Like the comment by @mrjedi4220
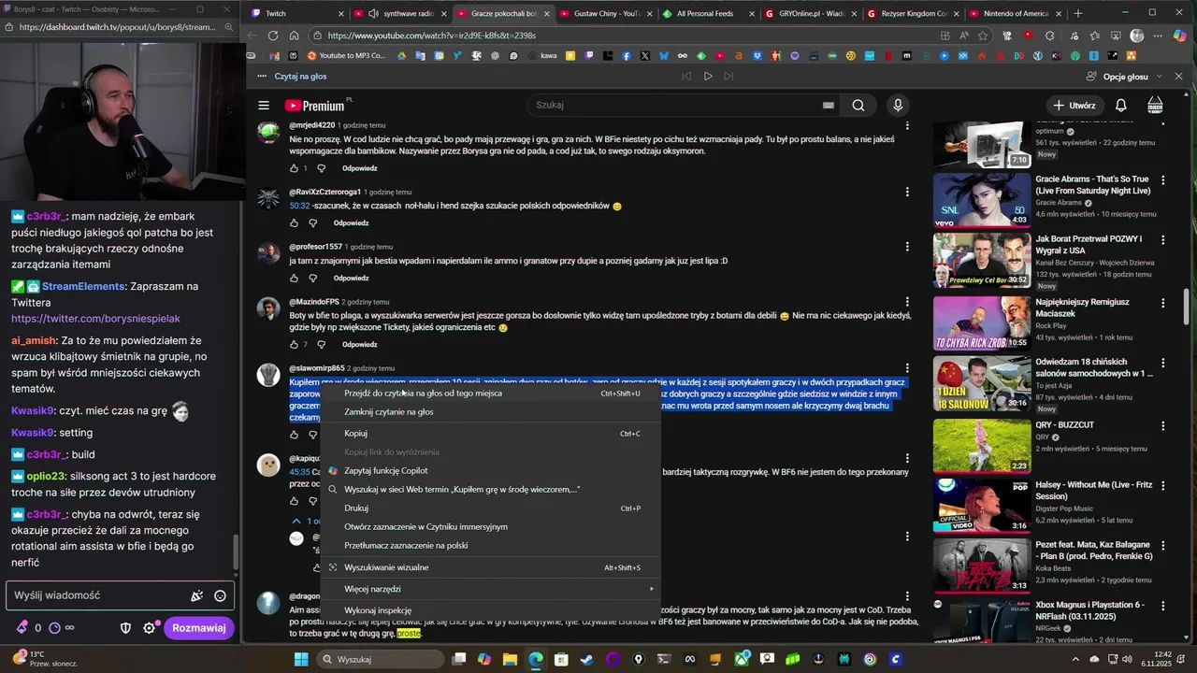This screenshot has width=1197, height=673. click(x=294, y=168)
